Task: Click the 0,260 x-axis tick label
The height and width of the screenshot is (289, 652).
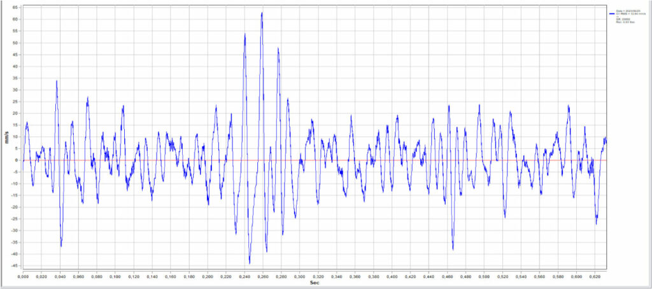Action: click(x=262, y=276)
